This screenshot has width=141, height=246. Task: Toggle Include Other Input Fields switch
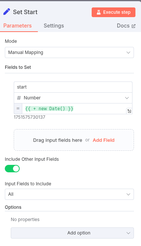[12, 169]
